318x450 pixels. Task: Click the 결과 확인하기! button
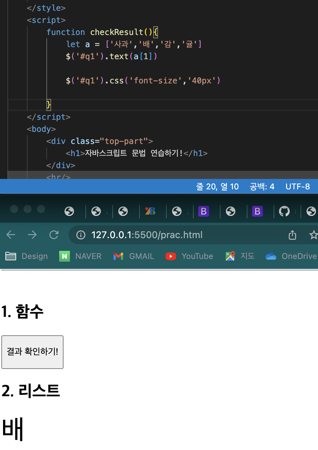pos(33,352)
